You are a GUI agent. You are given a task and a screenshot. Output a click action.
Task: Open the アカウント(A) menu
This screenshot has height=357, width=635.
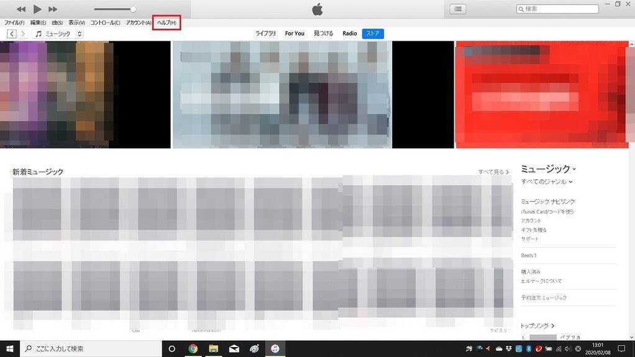[138, 23]
